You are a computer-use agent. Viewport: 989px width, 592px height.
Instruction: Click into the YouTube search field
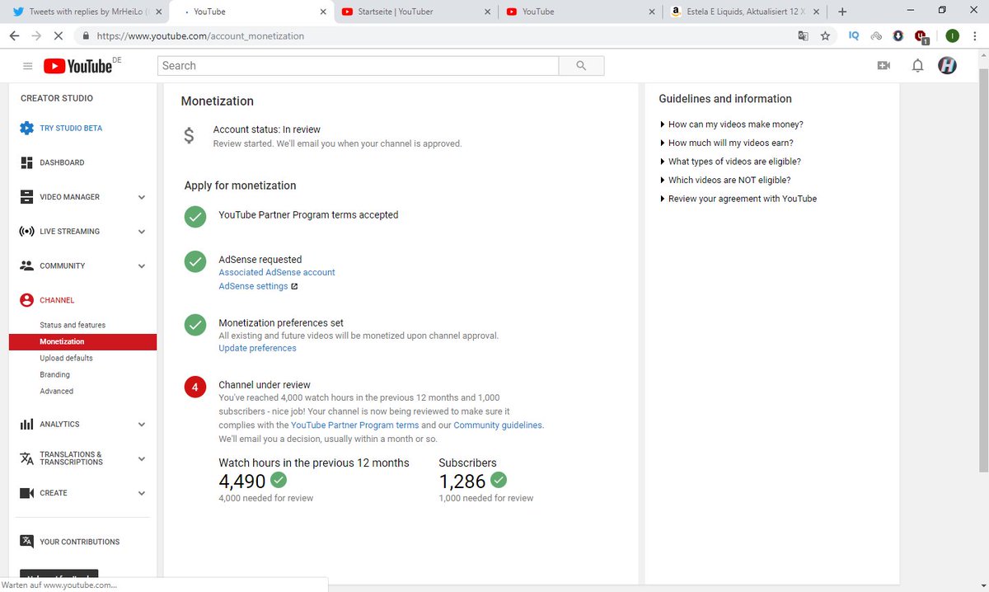click(x=358, y=66)
